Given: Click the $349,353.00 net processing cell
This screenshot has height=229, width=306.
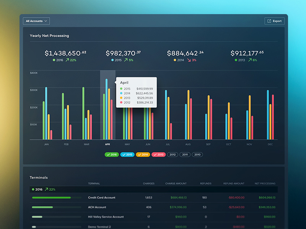Looking at the screenshot, I should click(x=267, y=207).
